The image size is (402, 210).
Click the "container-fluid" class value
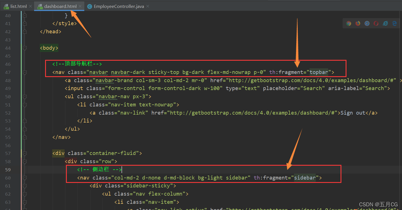114,153
